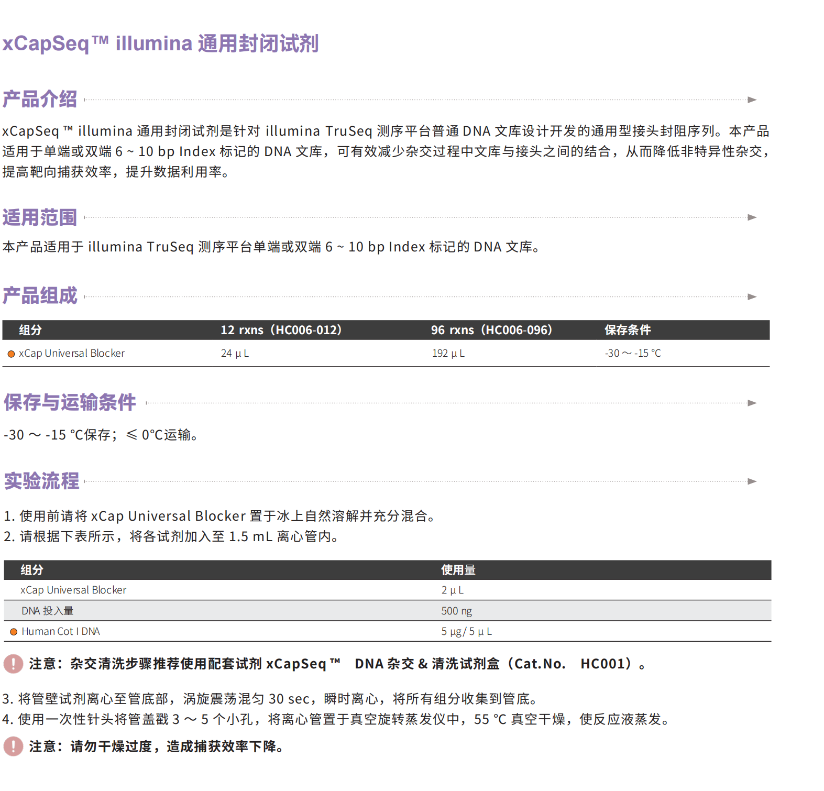824x791 pixels.
Task: Click the '192 μL' table cell
Action: pos(448,354)
